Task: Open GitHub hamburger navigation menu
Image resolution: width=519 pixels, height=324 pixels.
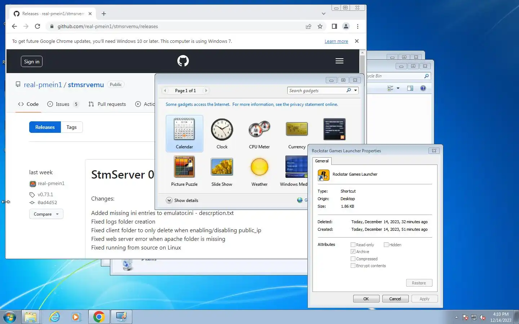Action: [x=340, y=61]
